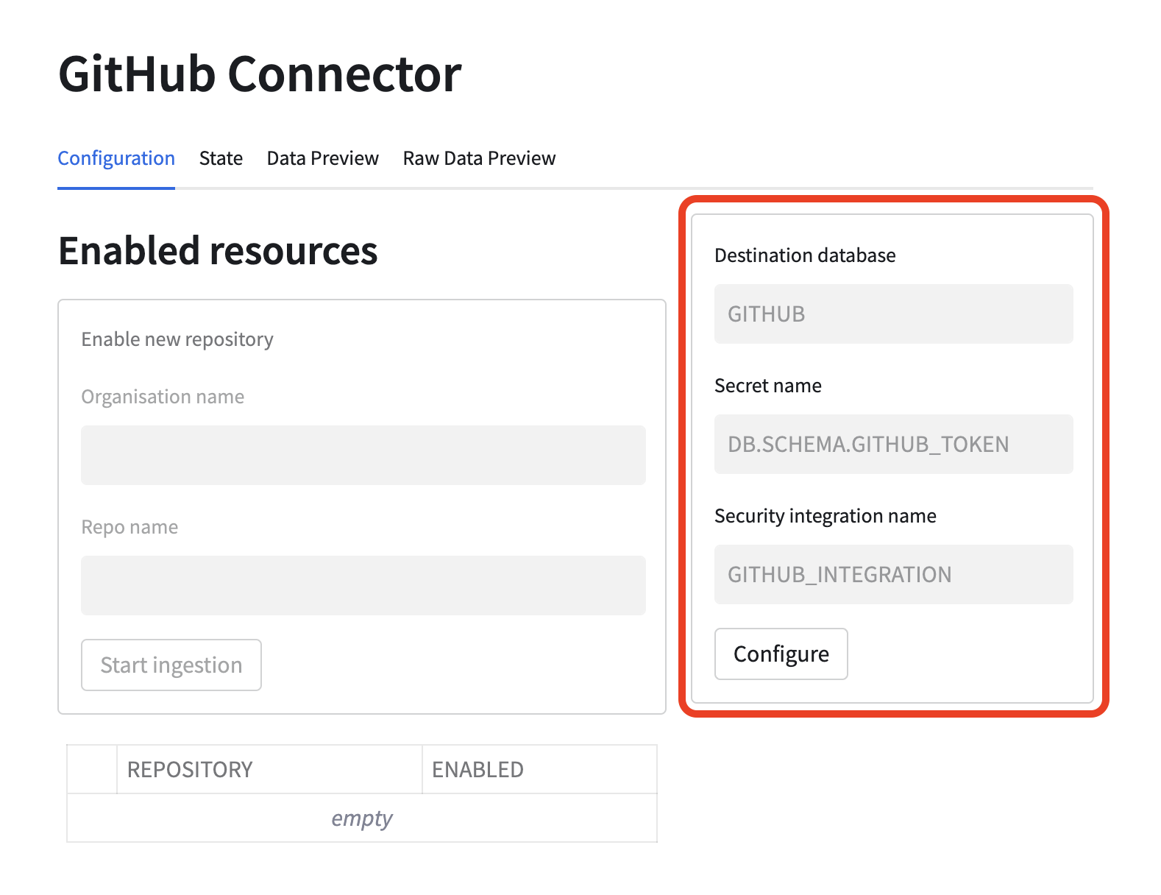
Task: Click the Organisation name input field
Action: pyautogui.click(x=363, y=455)
